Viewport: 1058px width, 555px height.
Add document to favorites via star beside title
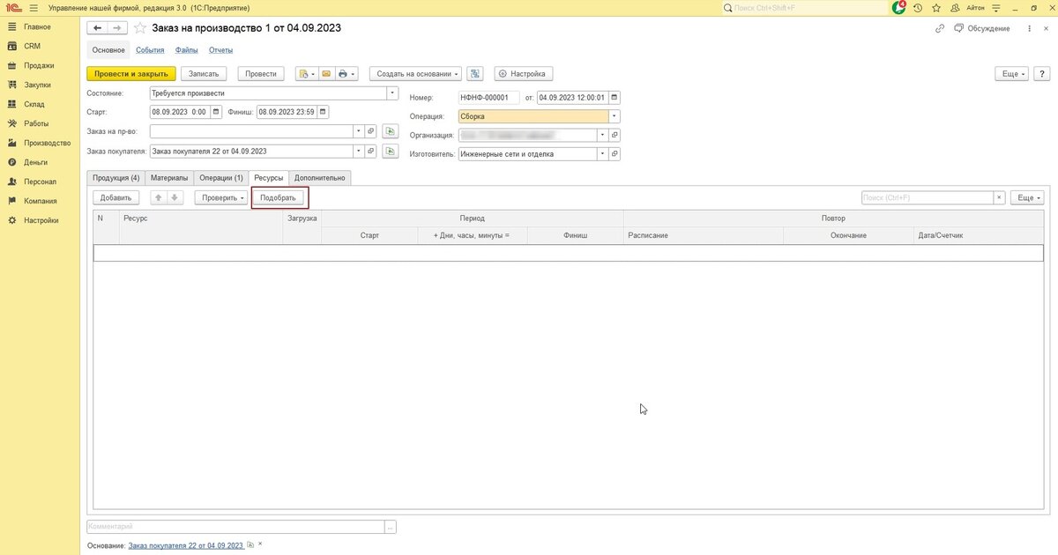[140, 28]
